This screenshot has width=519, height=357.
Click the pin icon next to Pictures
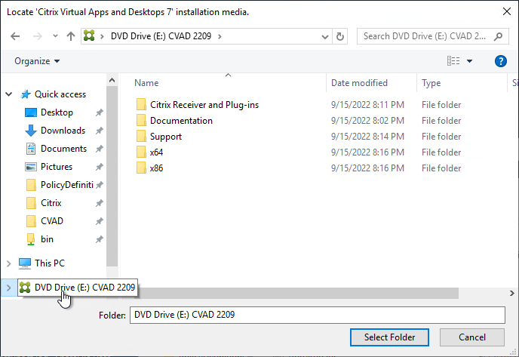click(100, 167)
